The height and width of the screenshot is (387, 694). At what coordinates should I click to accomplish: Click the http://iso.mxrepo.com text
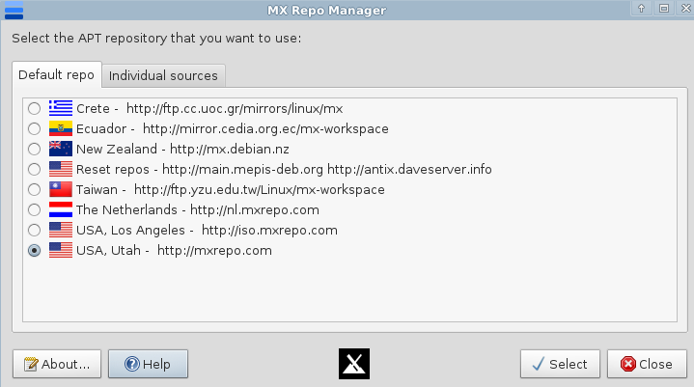point(269,231)
